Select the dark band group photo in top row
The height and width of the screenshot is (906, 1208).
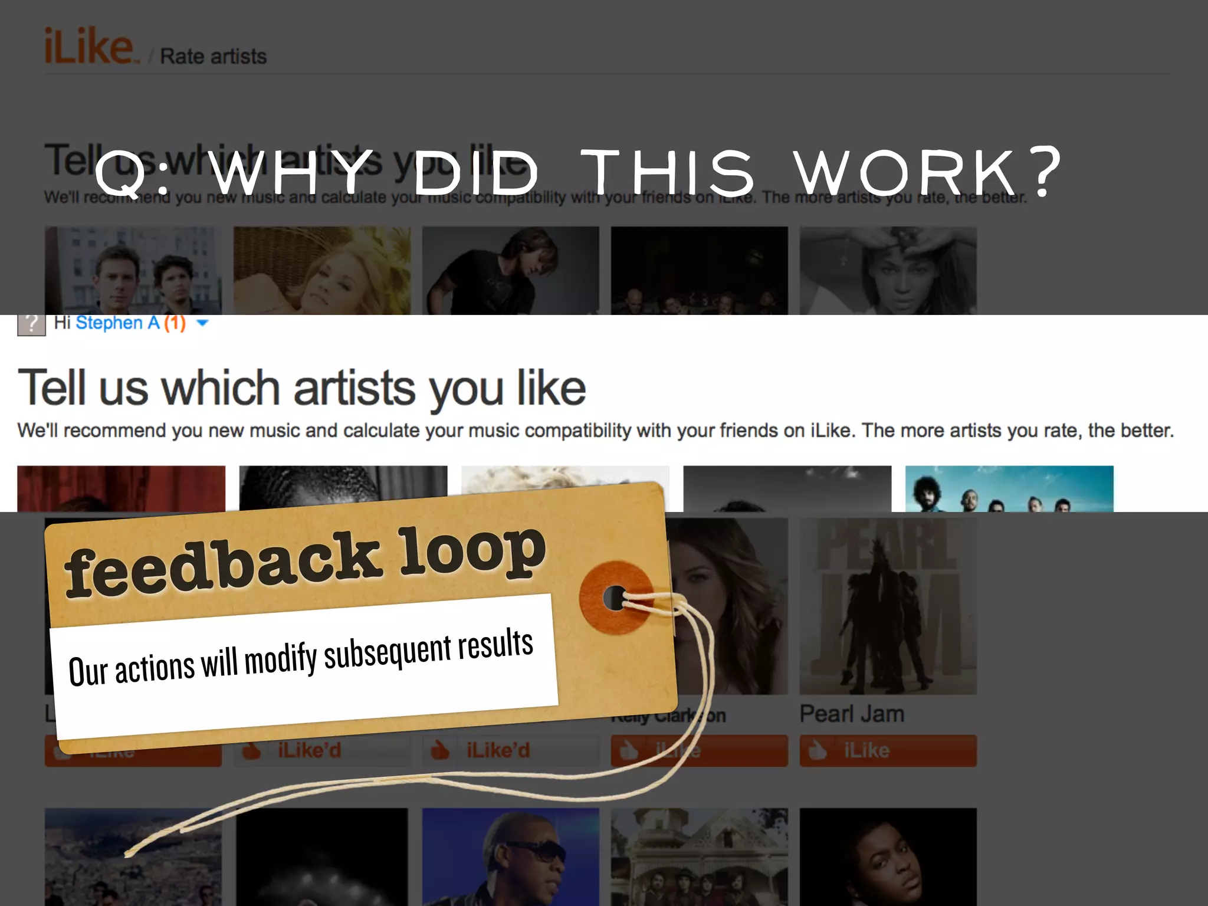700,271
